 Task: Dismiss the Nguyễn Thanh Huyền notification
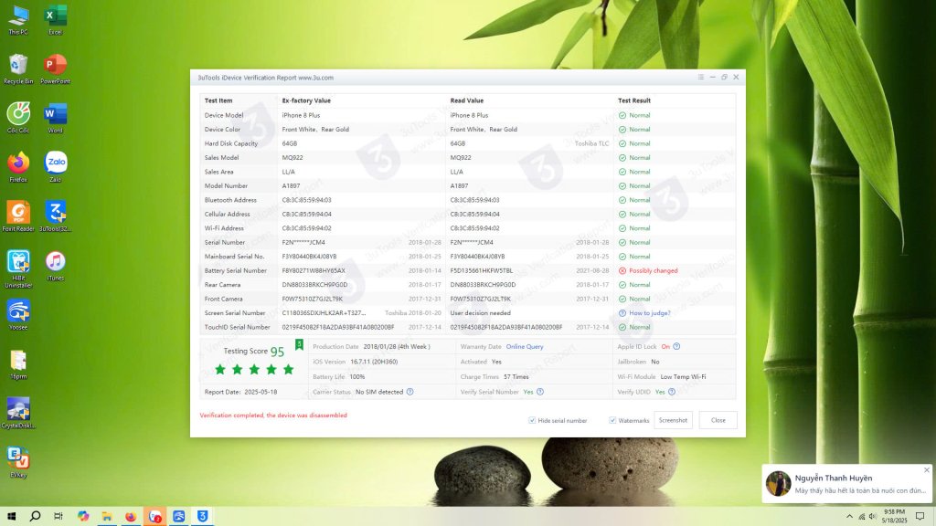926,470
